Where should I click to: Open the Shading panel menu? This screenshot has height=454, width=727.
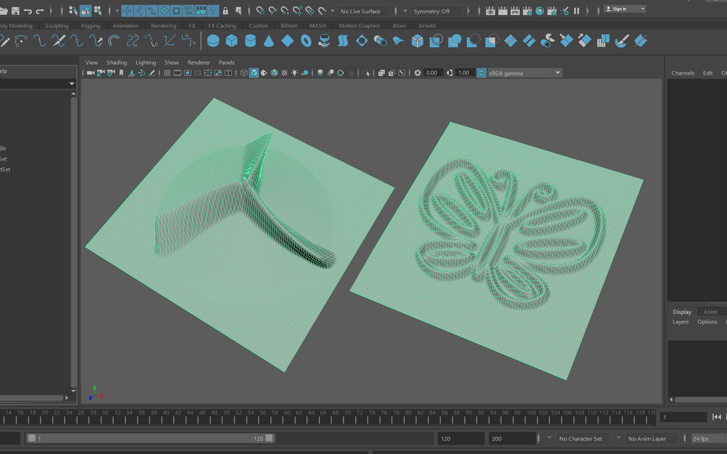coord(116,62)
